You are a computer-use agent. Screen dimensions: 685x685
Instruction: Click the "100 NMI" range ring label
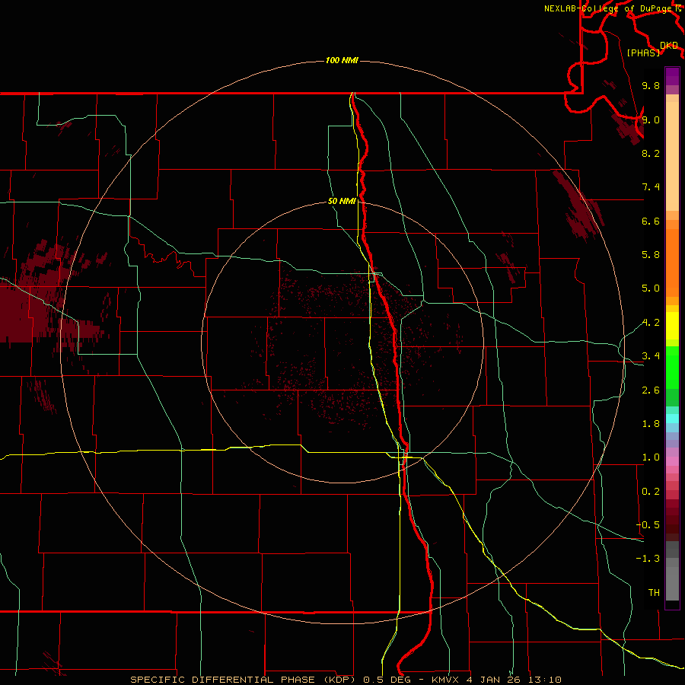[x=342, y=60]
